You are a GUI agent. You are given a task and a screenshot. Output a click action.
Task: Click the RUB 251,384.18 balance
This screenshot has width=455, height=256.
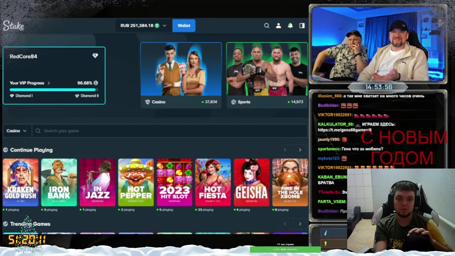click(137, 26)
